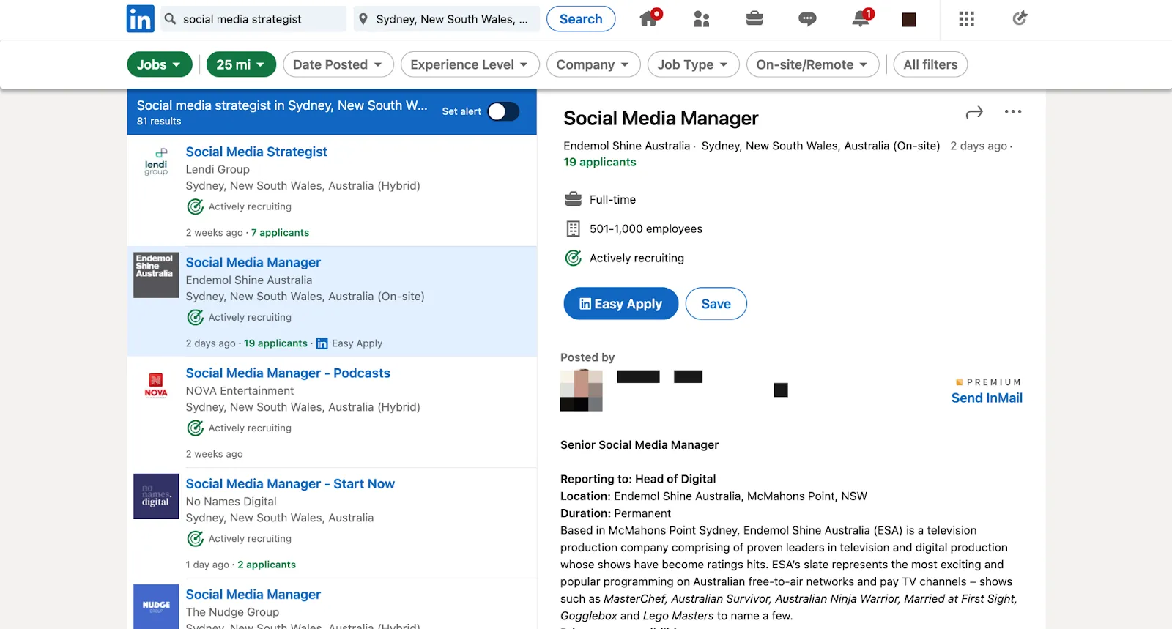Click the '501-1,000 employees' detail
This screenshot has width=1172, height=629.
tap(646, 229)
